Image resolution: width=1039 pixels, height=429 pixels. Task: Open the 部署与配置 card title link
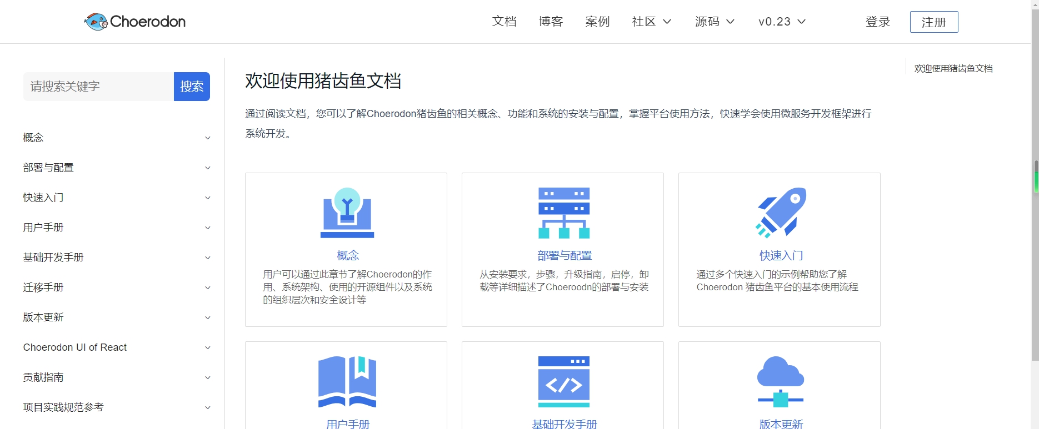click(565, 255)
